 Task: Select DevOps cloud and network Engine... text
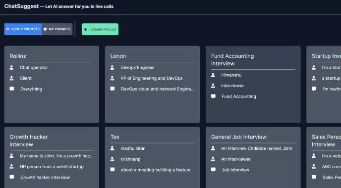158,89
